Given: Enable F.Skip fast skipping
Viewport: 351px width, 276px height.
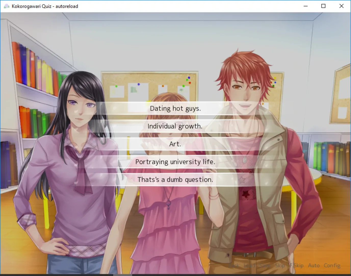Looking at the screenshot, I should click(296, 266).
